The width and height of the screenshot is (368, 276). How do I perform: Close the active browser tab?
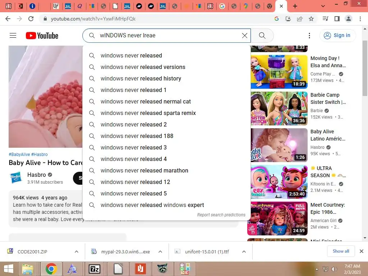point(281,6)
